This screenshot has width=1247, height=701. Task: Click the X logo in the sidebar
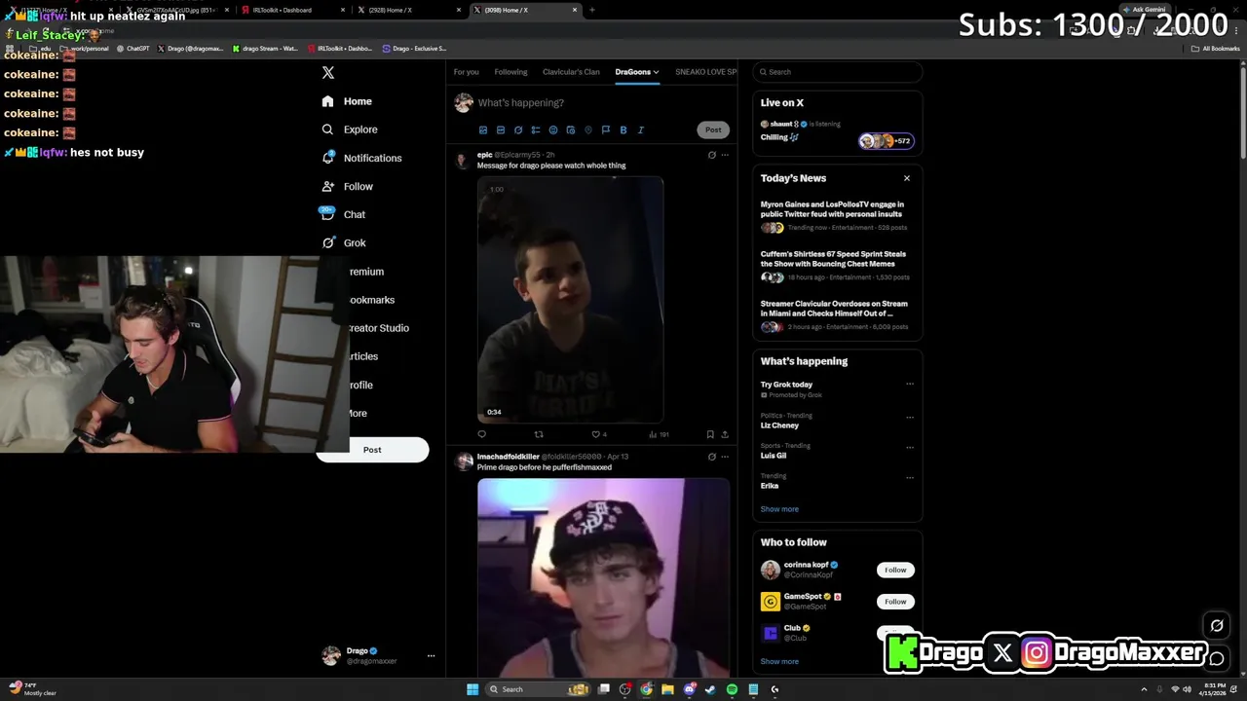(328, 73)
